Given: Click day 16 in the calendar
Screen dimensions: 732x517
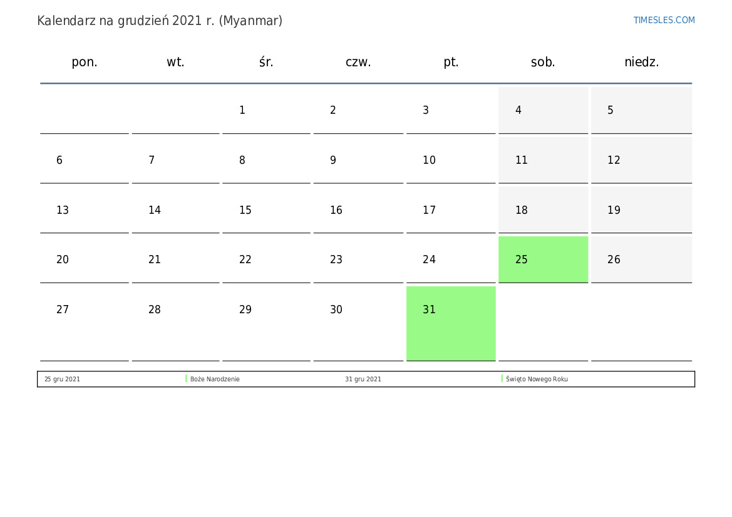Looking at the screenshot, I should tap(358, 210).
